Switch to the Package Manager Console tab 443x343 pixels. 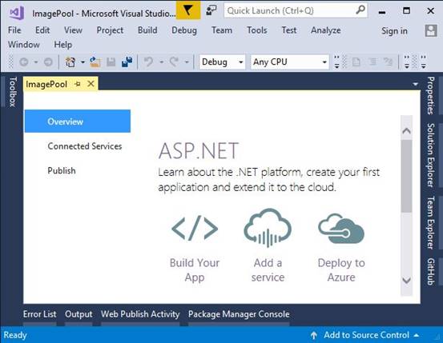tap(239, 314)
